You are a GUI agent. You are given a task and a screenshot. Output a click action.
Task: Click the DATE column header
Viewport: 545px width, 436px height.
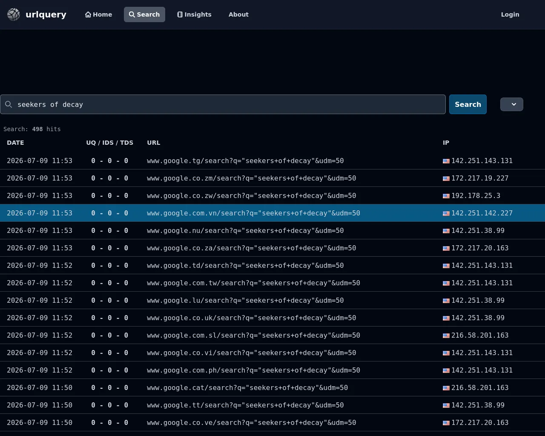(x=15, y=143)
